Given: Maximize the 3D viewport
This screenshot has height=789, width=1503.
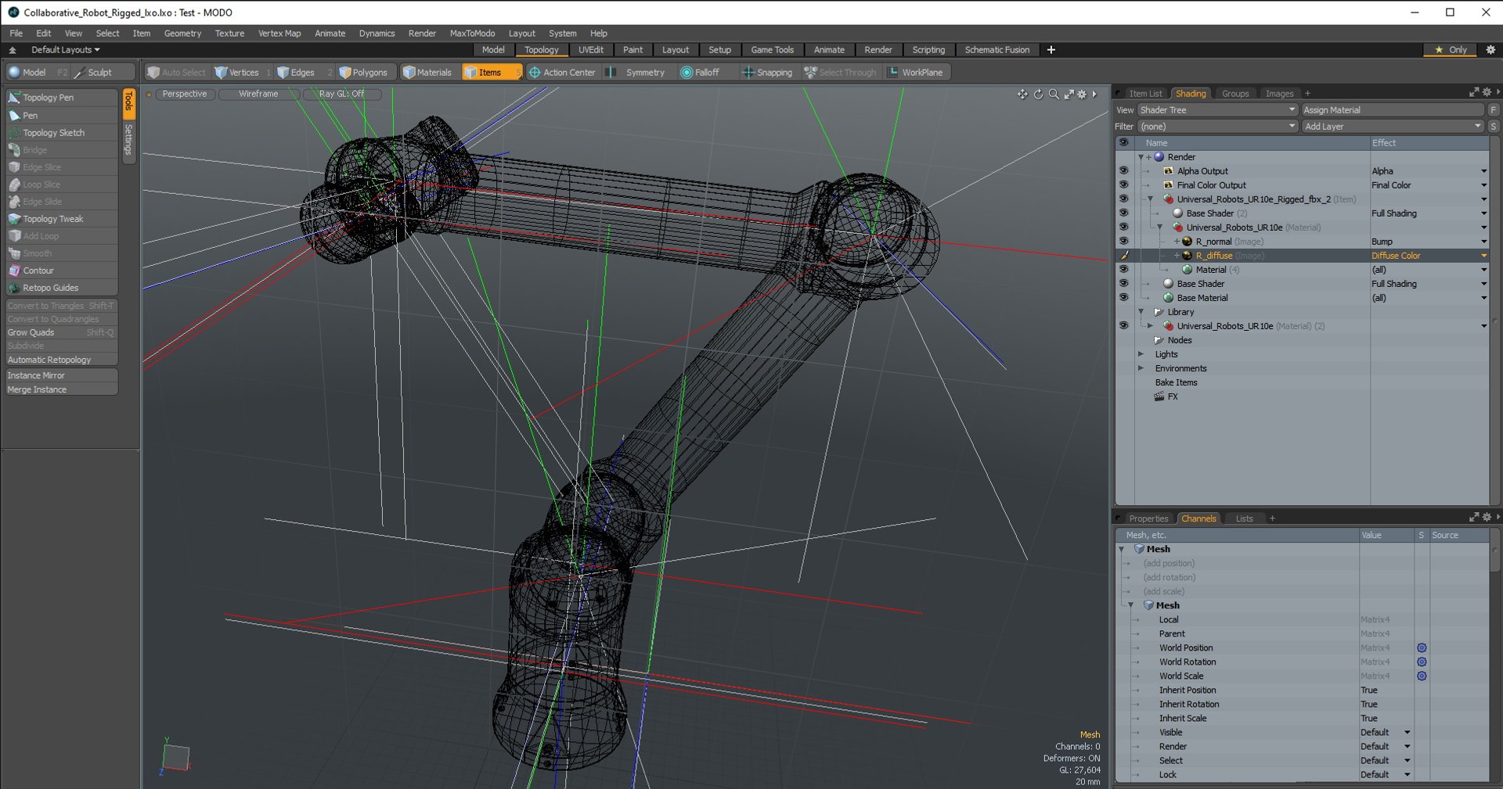Looking at the screenshot, I should point(1069,94).
